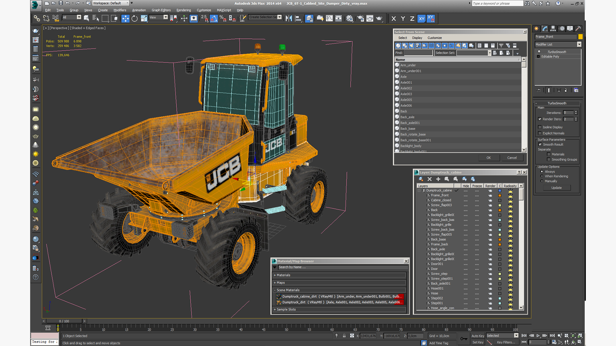Click Dumptruck_cabine layer blue color swatch

[500, 191]
